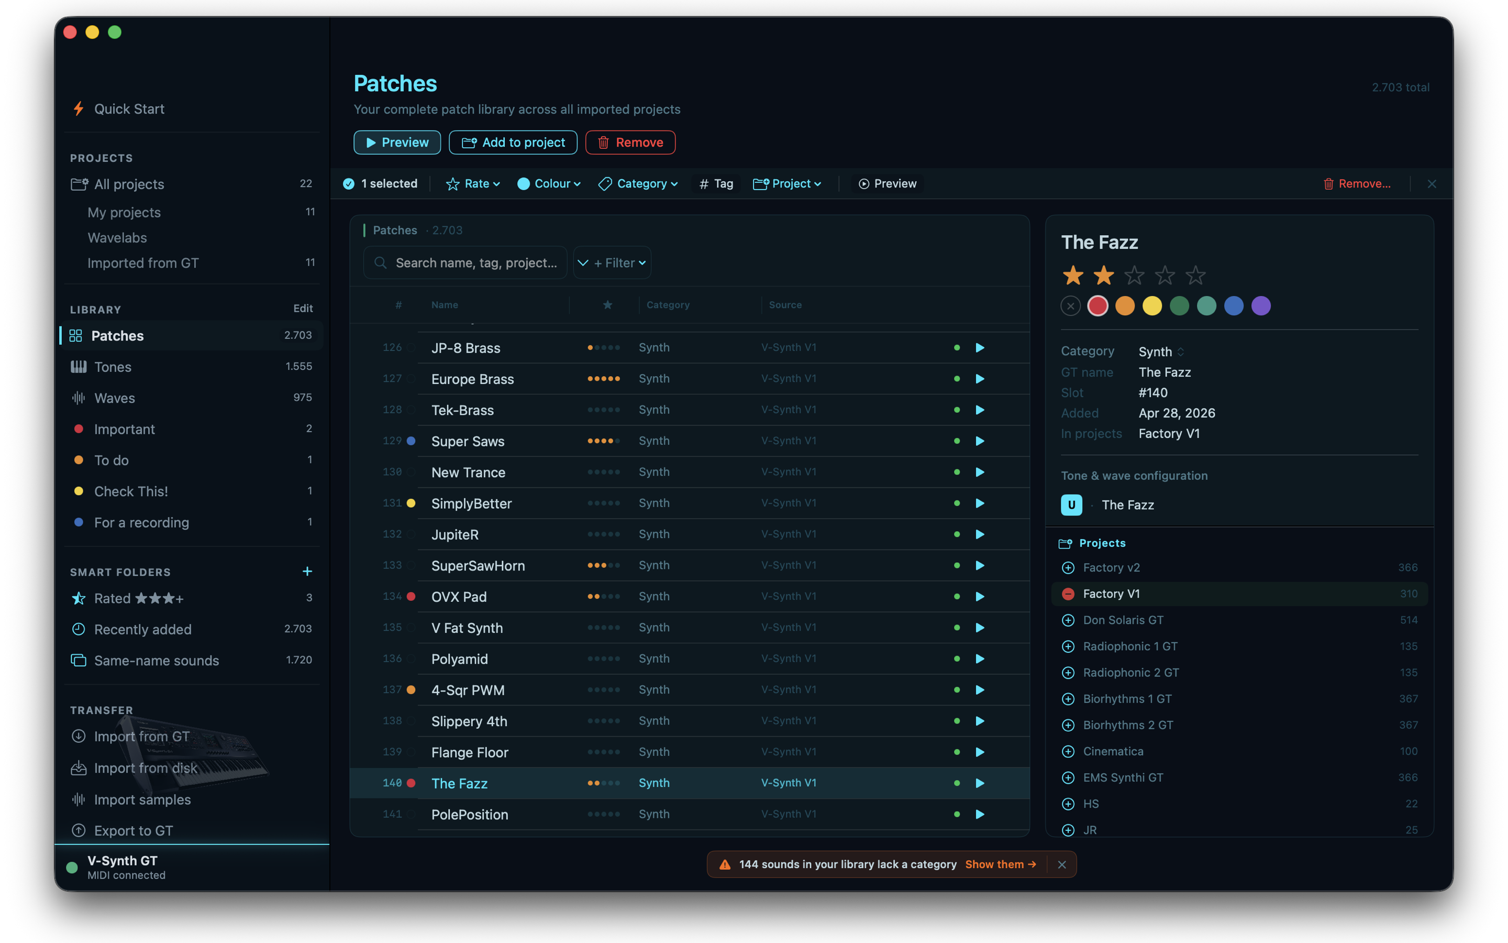Screen dimensions: 1508x943
Task: Play the PolePosition row preview
Action: pyautogui.click(x=980, y=815)
